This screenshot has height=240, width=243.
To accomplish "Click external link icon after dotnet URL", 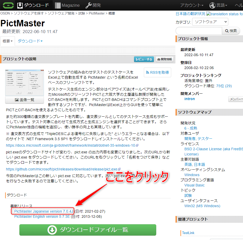I will [x=137, y=145].
